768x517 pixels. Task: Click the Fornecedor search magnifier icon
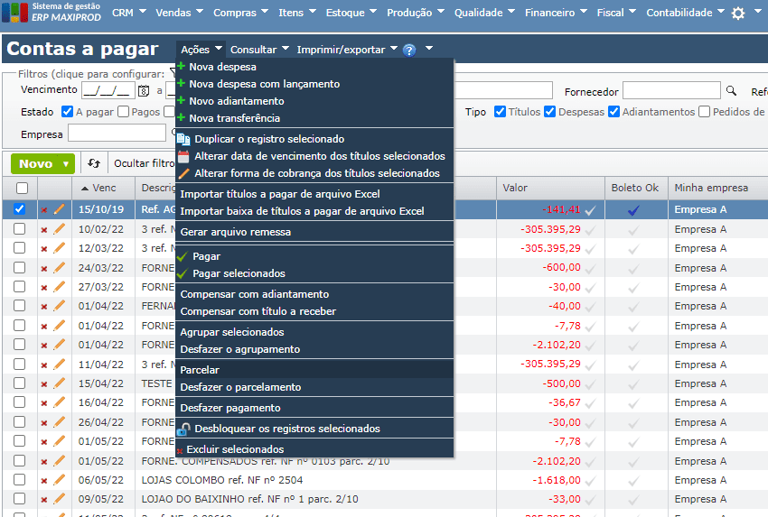(x=732, y=91)
